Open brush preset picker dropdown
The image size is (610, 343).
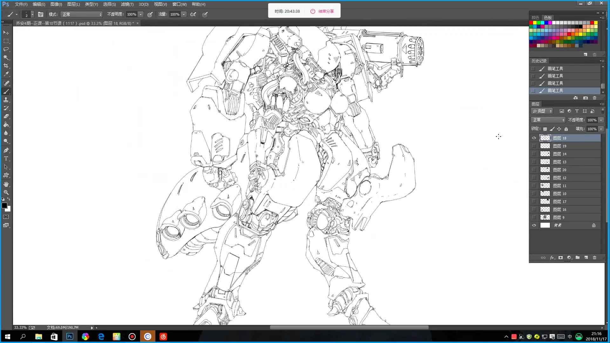(x=32, y=14)
